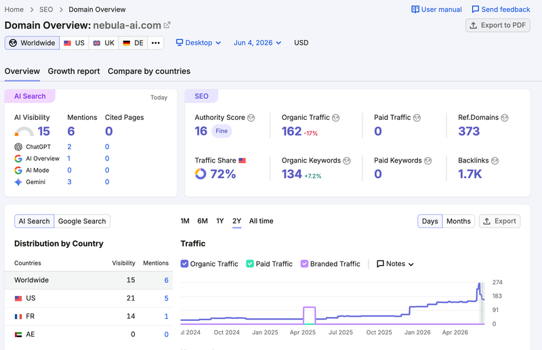Click the AI Visibility gauge icon
Image resolution: width=542 pixels, height=350 pixels.
(24, 131)
